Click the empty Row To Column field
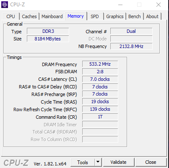 point(100,139)
